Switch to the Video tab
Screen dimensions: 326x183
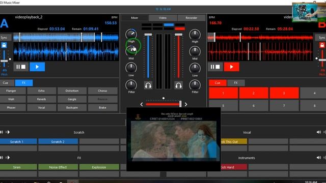point(163,18)
